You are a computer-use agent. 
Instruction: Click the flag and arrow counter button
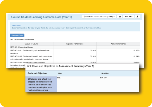coord(129,17)
